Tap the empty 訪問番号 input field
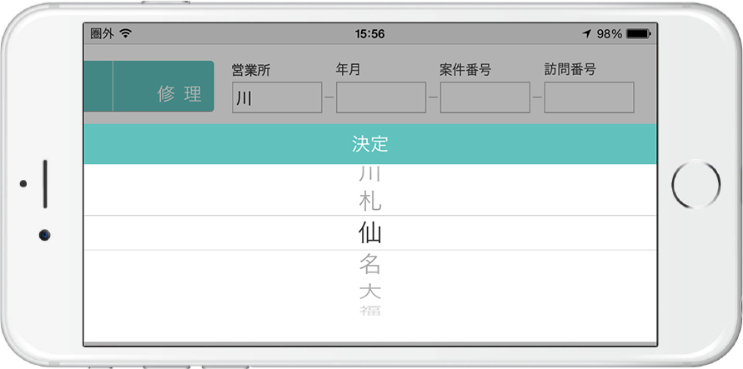 pos(589,97)
